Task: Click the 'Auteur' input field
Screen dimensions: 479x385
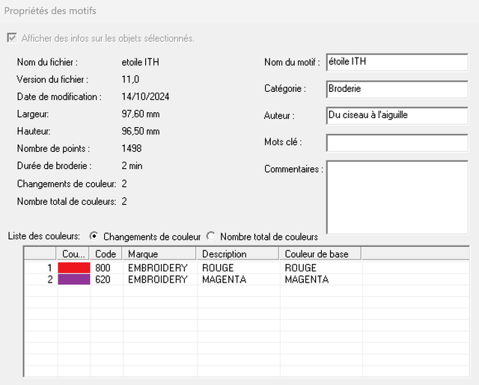Action: tap(397, 115)
